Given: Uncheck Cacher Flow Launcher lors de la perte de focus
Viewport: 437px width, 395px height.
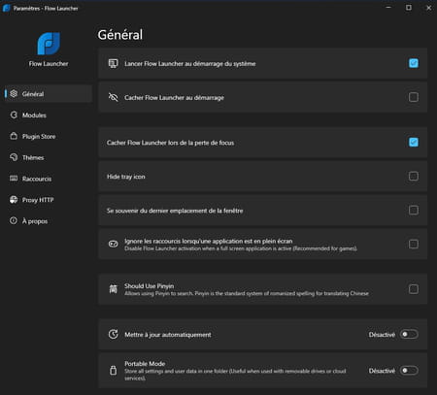Looking at the screenshot, I should [x=414, y=142].
